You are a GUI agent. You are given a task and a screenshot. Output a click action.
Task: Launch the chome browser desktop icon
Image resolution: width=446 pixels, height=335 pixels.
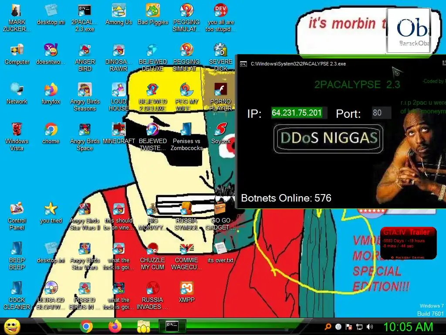pos(51,133)
